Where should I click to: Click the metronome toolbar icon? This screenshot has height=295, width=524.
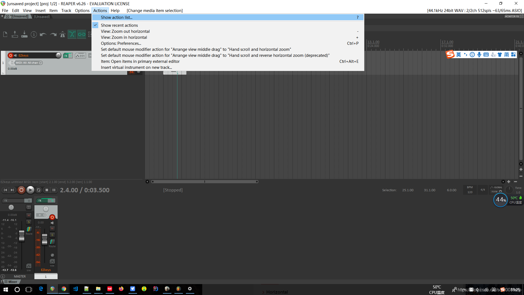click(x=62, y=34)
